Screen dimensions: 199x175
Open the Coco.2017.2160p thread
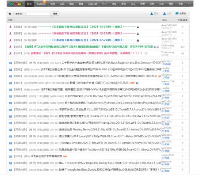click(x=110, y=110)
